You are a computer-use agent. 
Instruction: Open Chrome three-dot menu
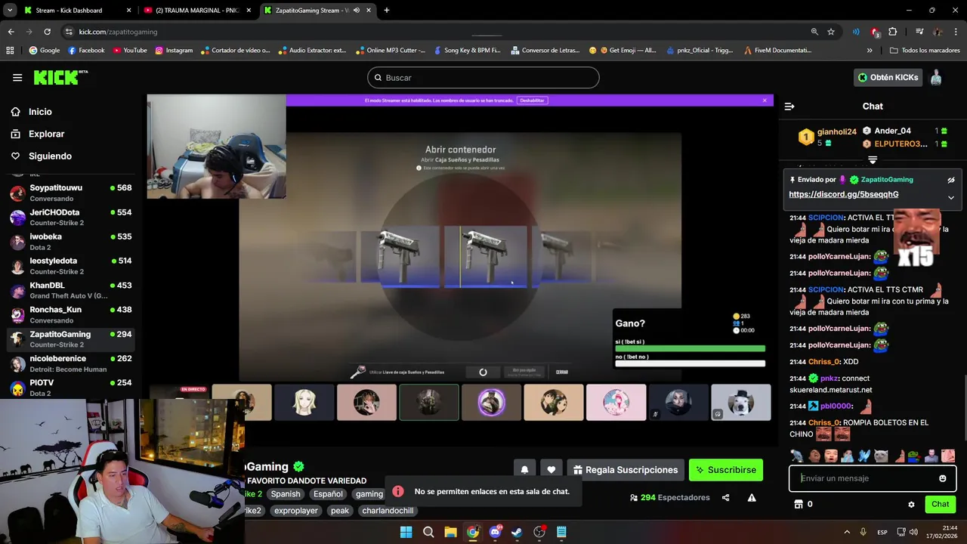tap(956, 32)
